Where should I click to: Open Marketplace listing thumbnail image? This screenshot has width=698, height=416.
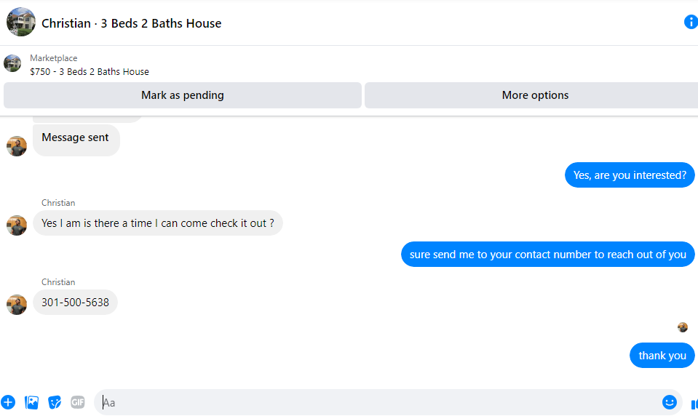point(12,63)
